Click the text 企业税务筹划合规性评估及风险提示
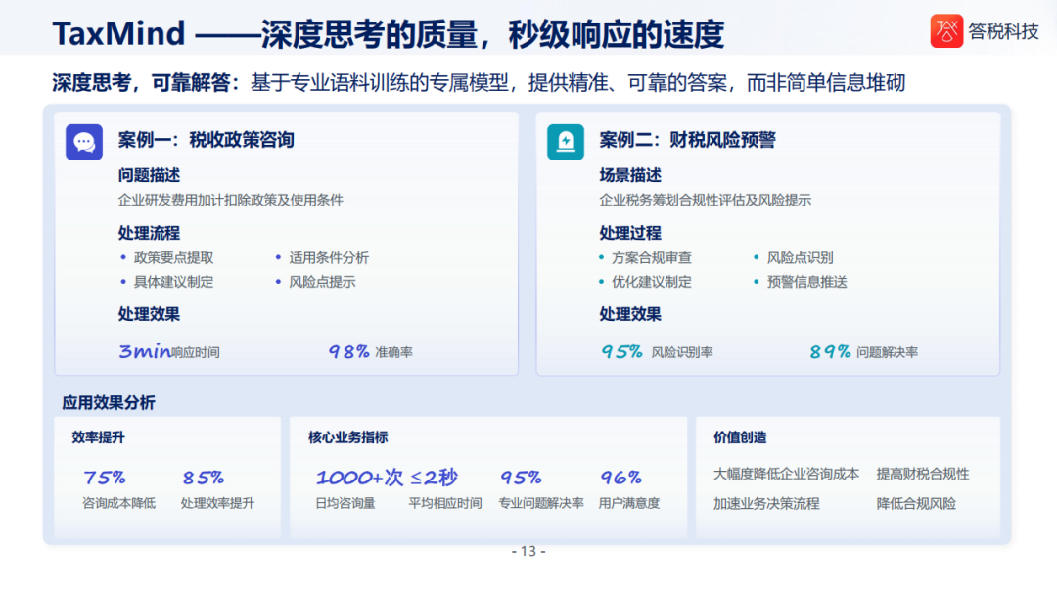The image size is (1057, 594). click(x=705, y=200)
